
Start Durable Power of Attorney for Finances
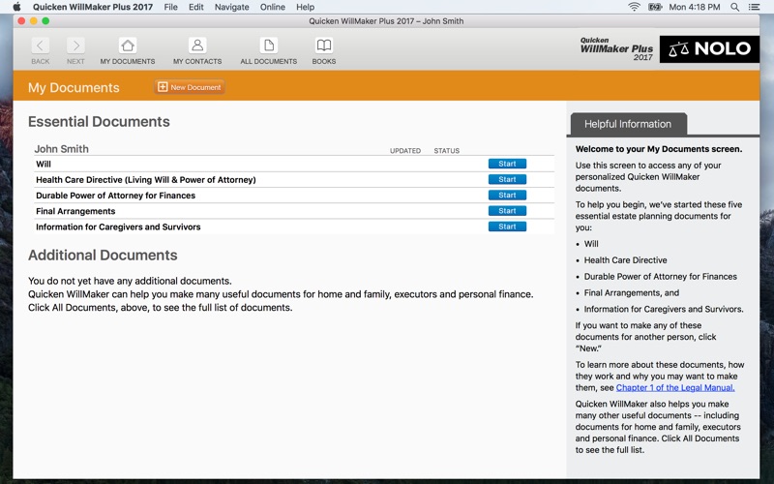click(507, 196)
